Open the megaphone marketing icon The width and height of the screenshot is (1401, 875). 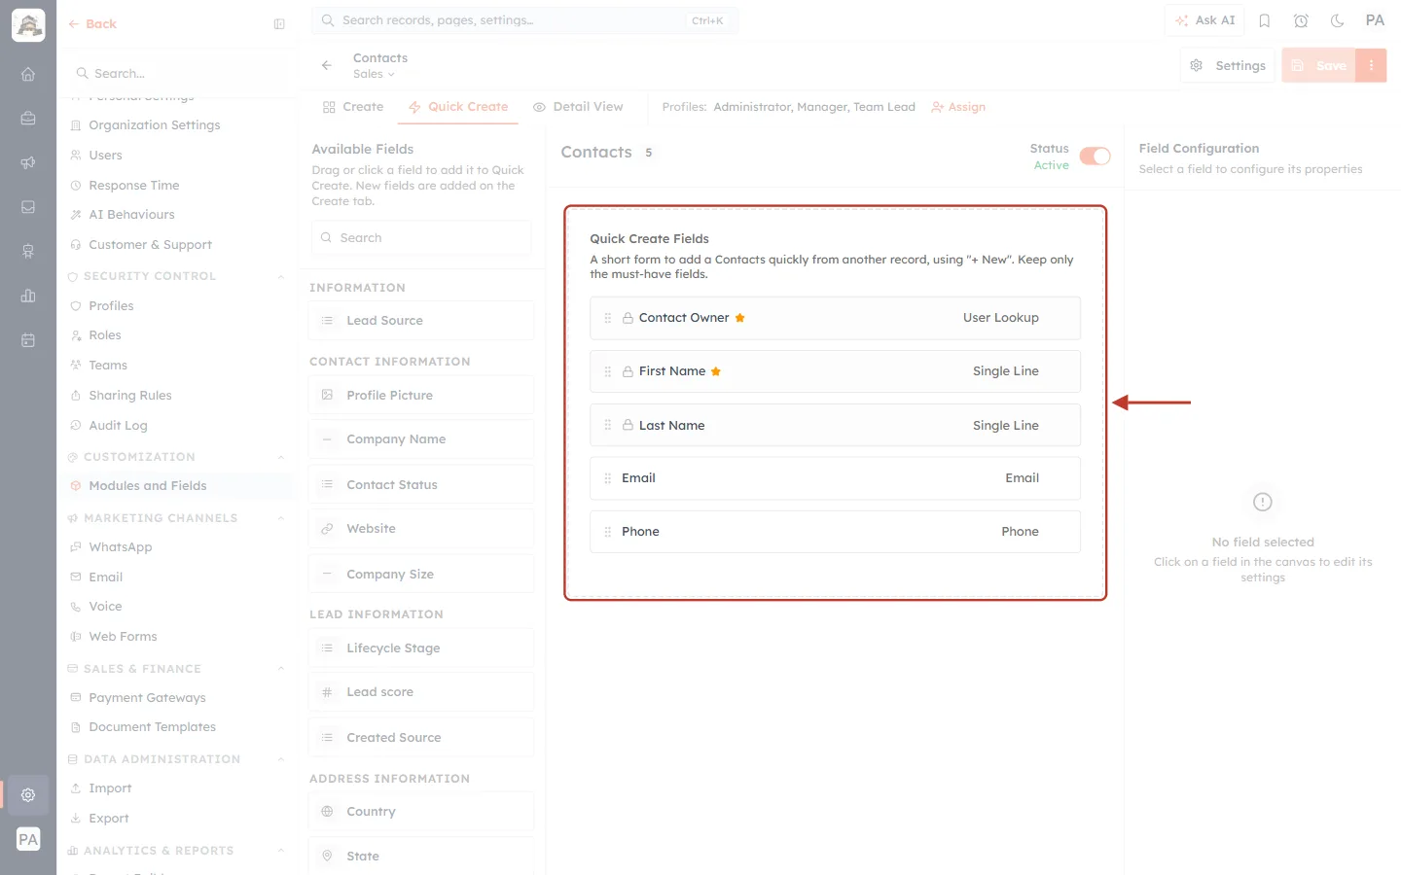coord(28,162)
